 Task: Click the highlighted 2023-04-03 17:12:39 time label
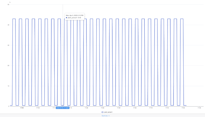[x=63, y=108]
